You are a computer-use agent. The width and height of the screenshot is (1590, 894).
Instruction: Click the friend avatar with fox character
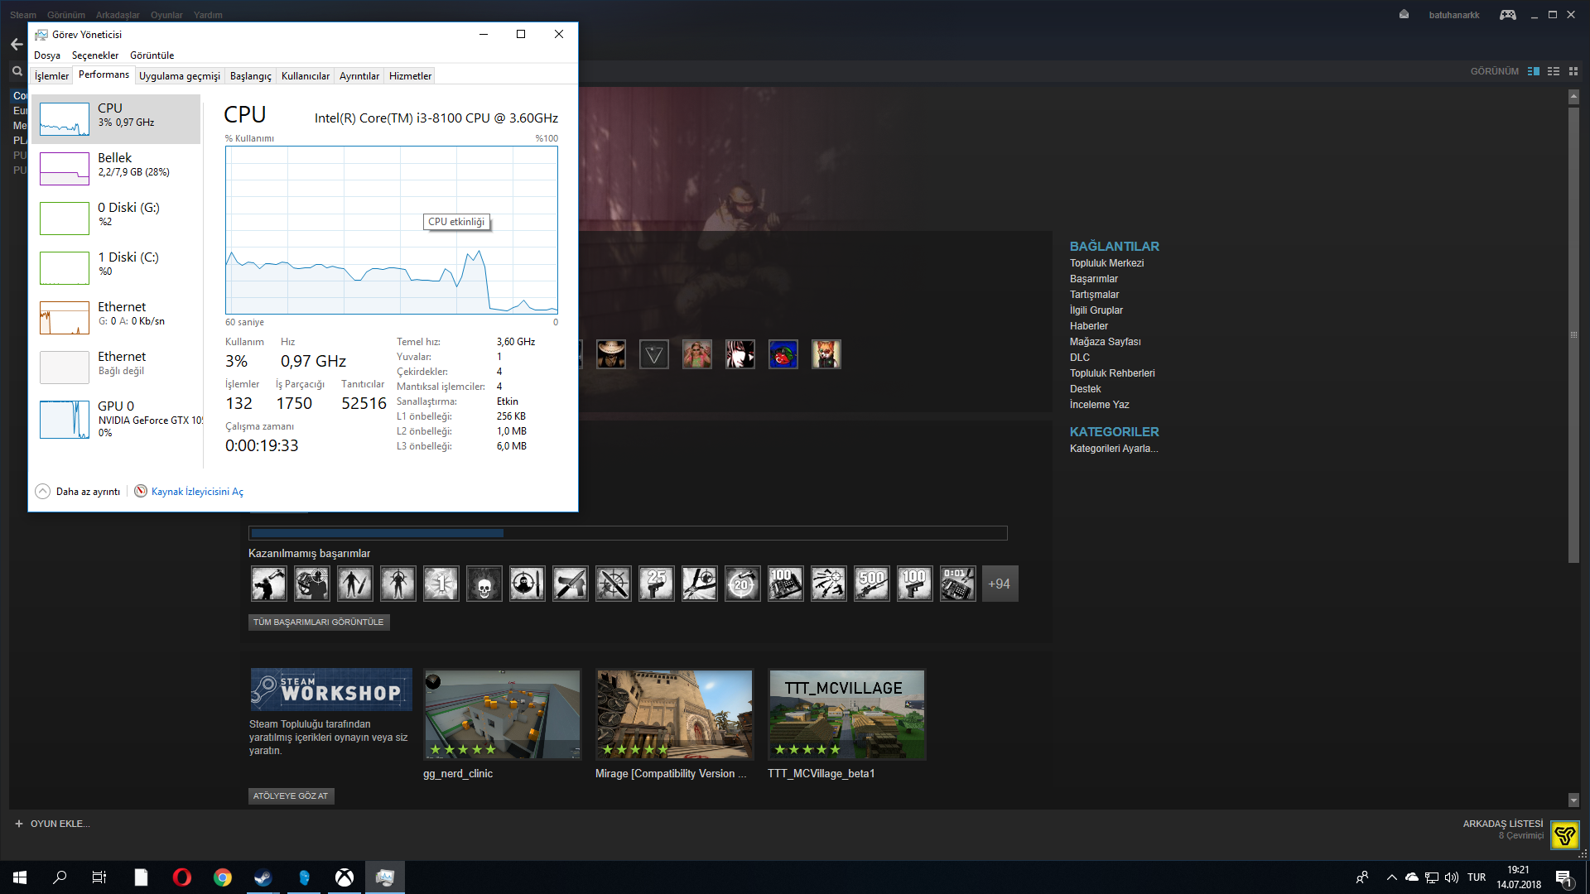coord(826,354)
